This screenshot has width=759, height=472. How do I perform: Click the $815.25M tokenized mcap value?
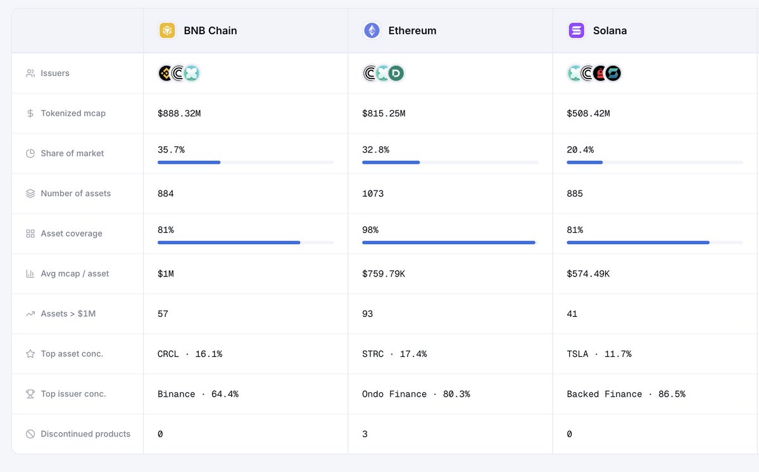pos(384,113)
